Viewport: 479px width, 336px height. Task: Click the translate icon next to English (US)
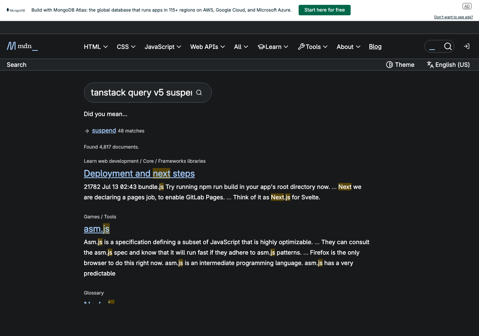point(430,65)
